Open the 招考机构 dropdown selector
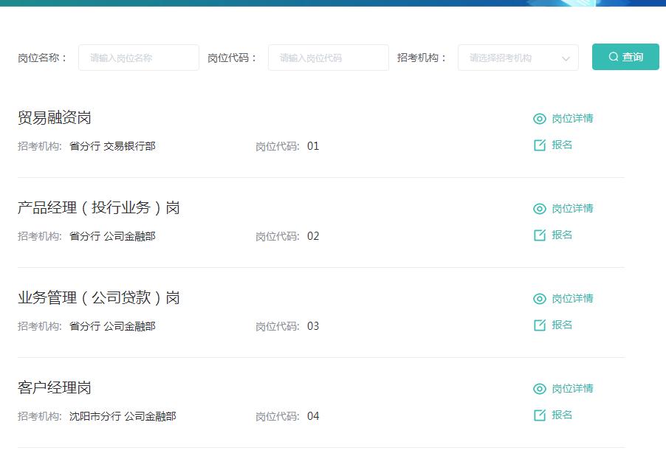The image size is (666, 459). pyautogui.click(x=517, y=57)
